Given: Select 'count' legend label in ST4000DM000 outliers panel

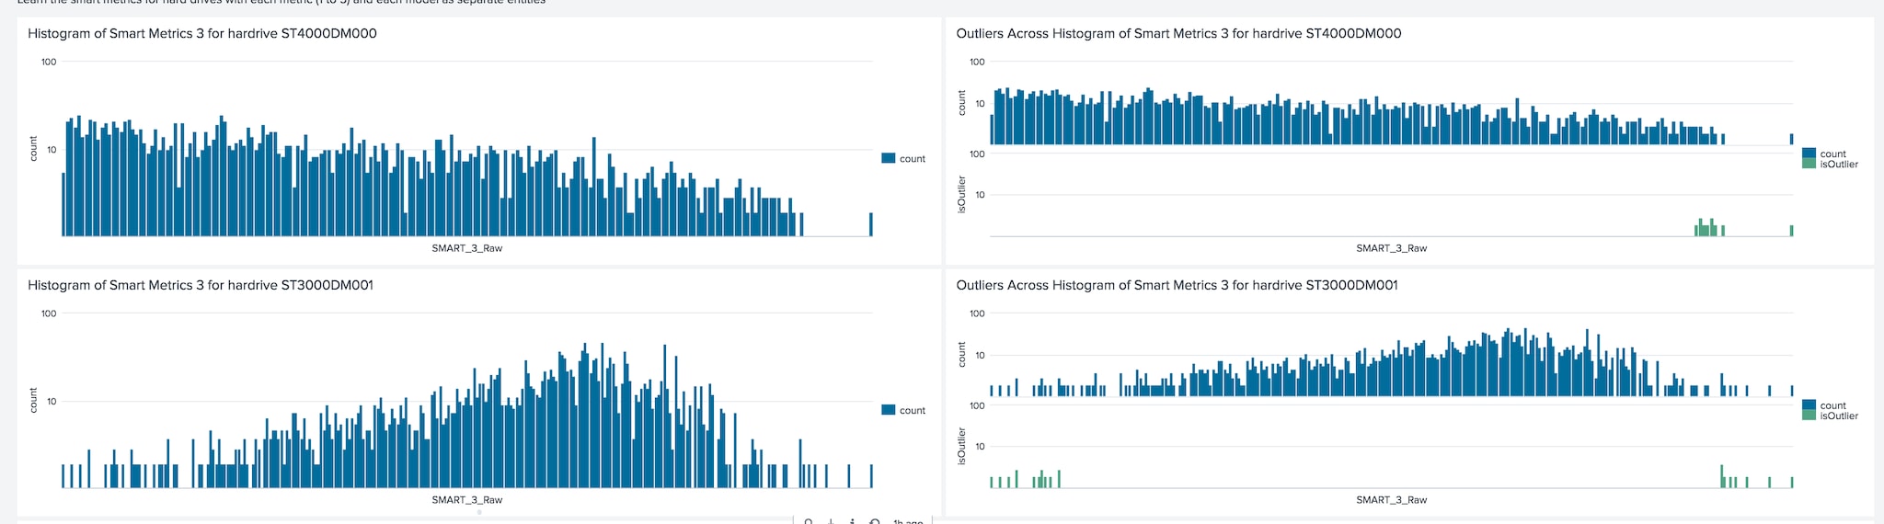Looking at the screenshot, I should point(1833,154).
